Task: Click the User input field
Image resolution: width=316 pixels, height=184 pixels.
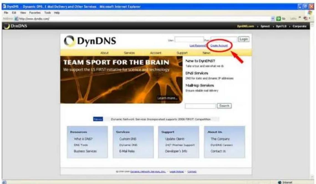Action: click(189, 39)
